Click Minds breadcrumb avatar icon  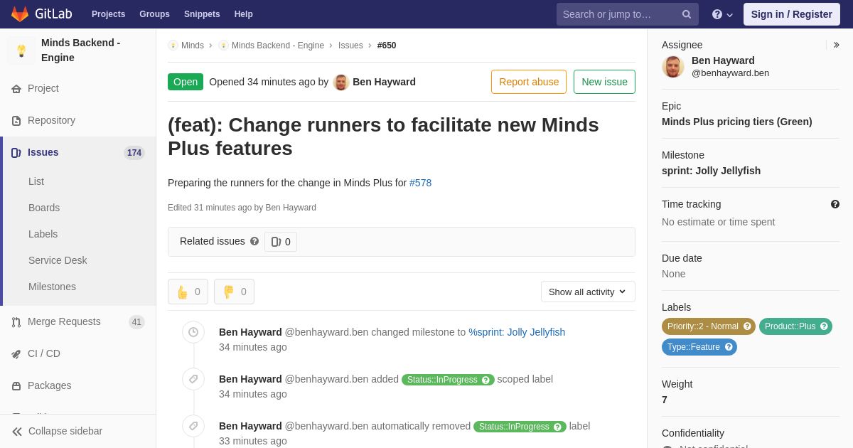point(173,46)
